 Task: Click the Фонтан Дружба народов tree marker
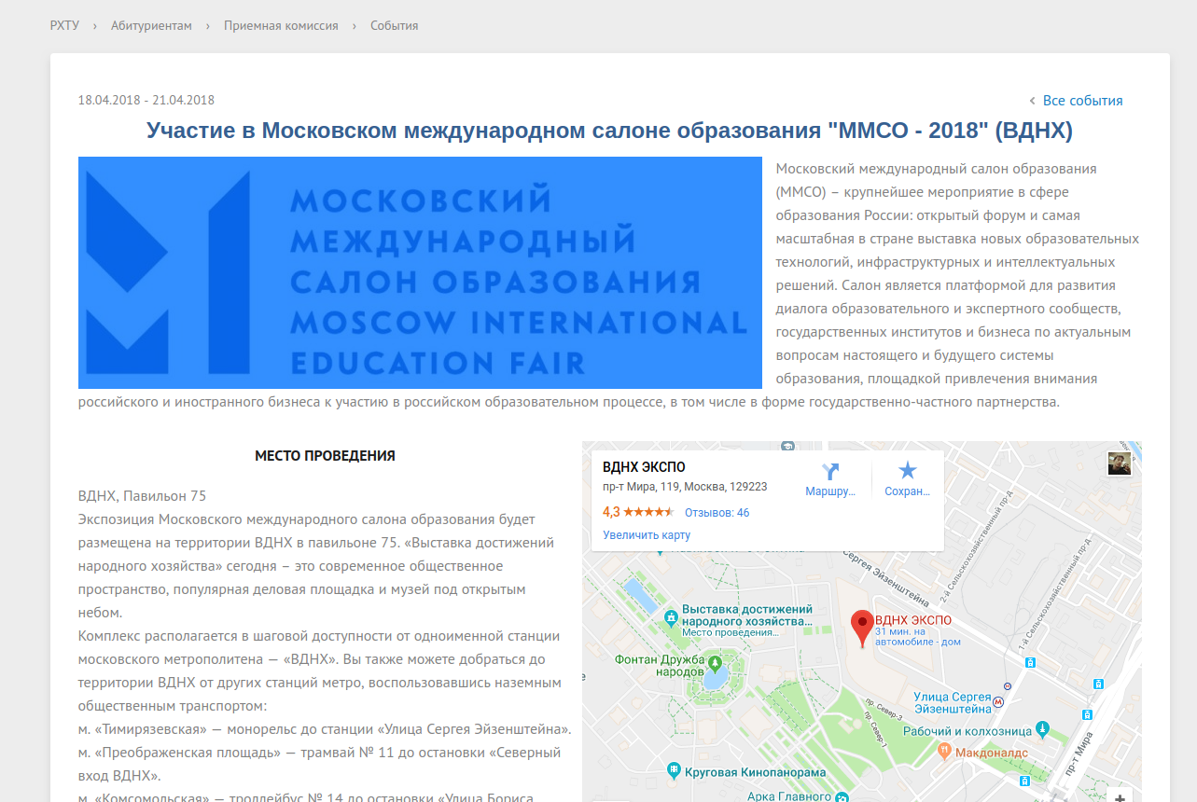coord(716,664)
